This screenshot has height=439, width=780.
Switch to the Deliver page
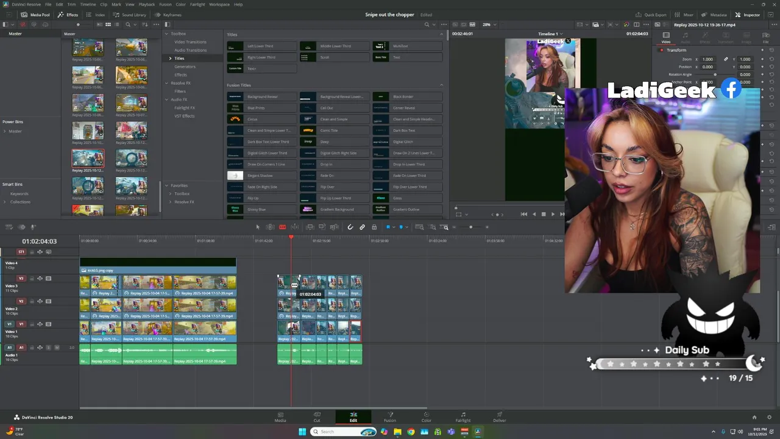[500, 417]
